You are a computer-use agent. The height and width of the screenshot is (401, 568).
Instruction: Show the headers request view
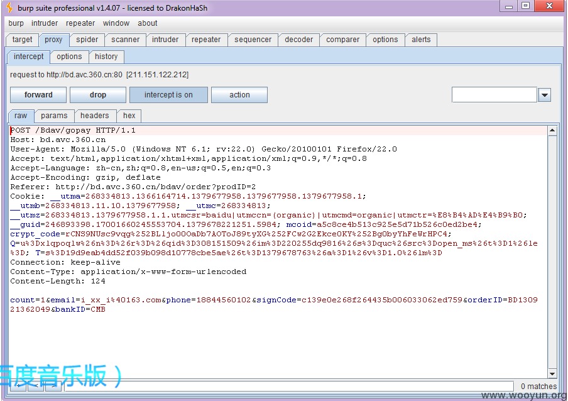(x=94, y=116)
